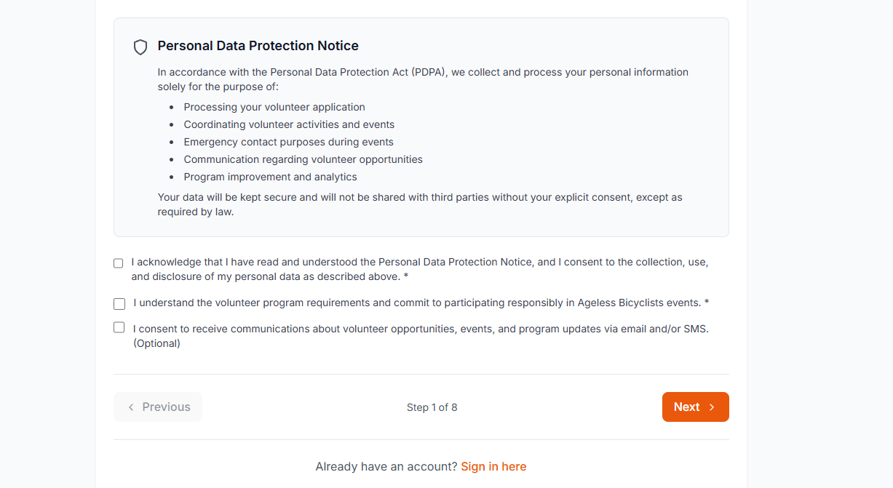Click the left chevron icon inside Previous
The width and height of the screenshot is (893, 488).
tap(131, 407)
